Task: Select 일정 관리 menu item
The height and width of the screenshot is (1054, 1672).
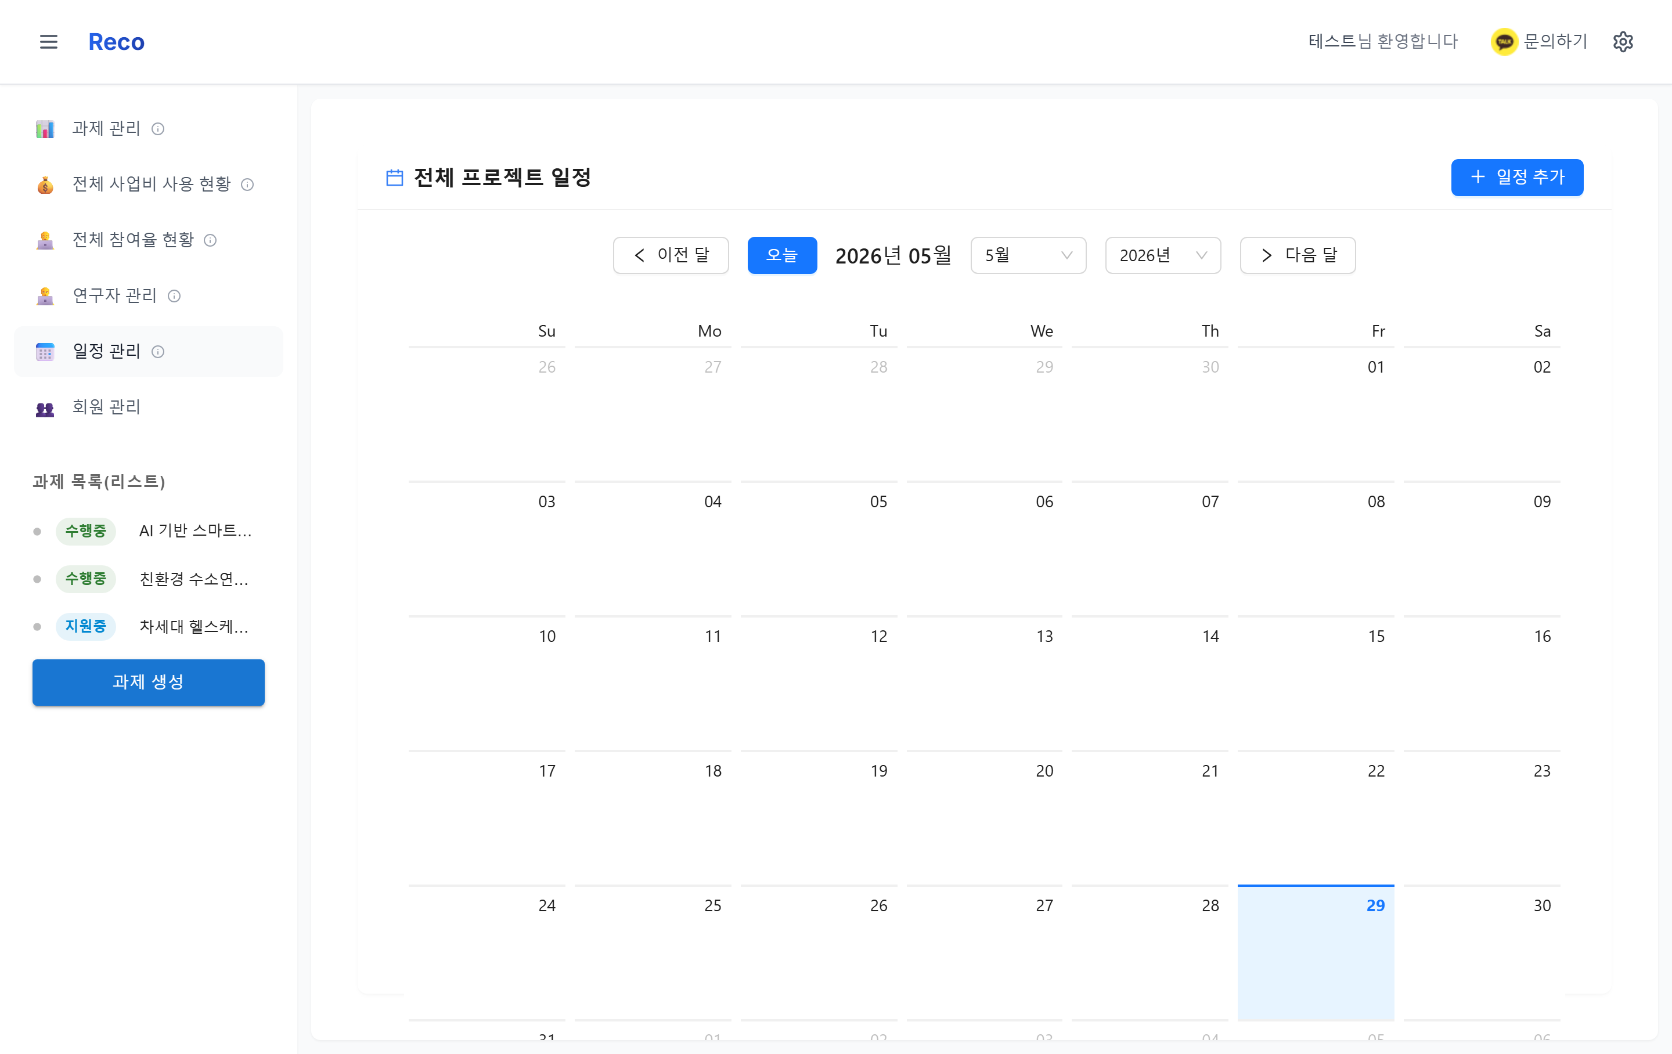Action: tap(149, 351)
